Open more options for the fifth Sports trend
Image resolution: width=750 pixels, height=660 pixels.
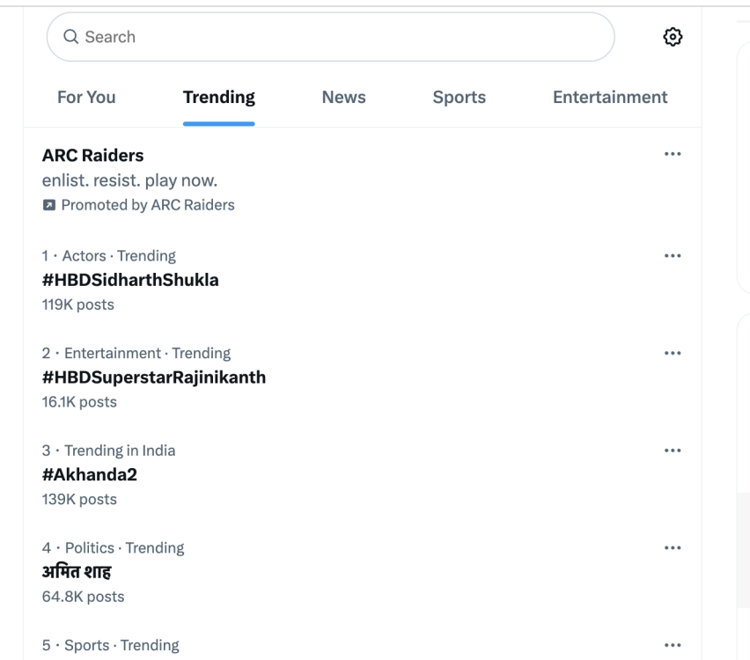click(x=673, y=645)
